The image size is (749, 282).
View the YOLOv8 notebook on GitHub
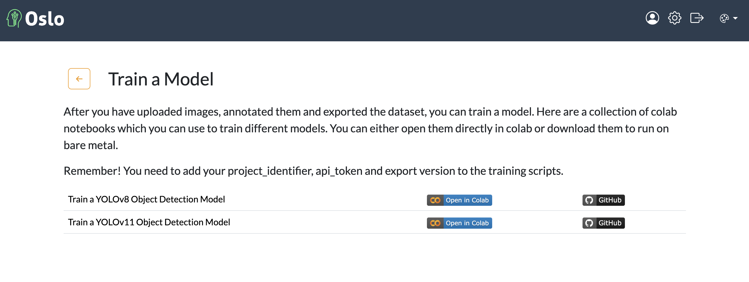point(603,200)
